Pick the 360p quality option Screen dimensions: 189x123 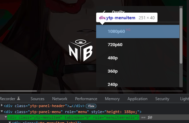(x=138, y=71)
